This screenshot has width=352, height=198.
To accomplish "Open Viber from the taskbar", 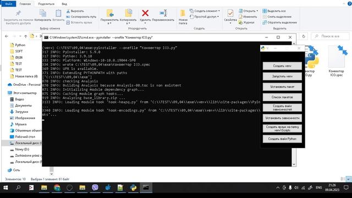I will point(95,188).
